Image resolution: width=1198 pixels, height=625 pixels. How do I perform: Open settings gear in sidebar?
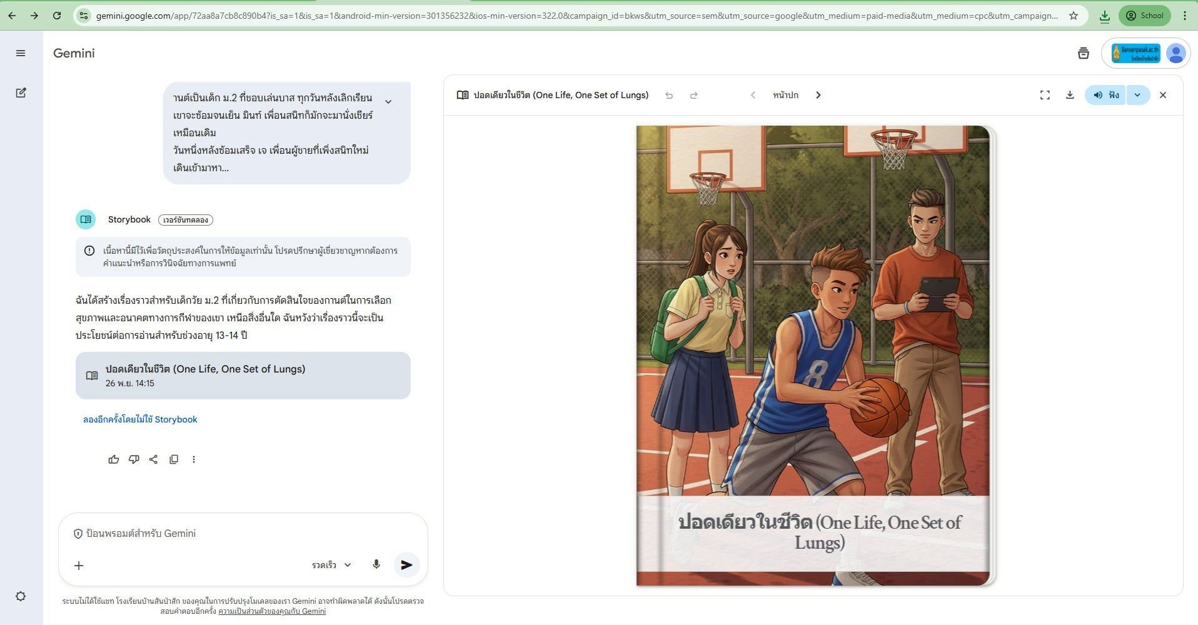21,596
